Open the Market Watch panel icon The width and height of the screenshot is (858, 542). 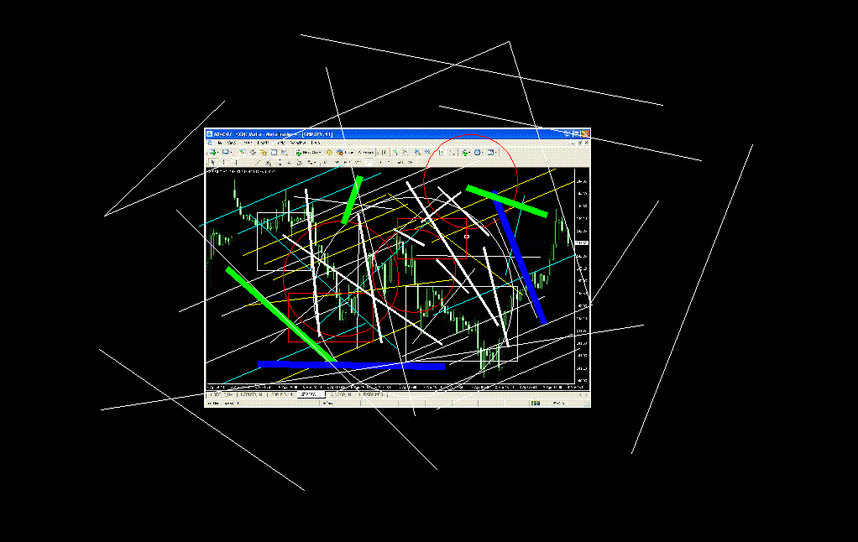coord(243,153)
